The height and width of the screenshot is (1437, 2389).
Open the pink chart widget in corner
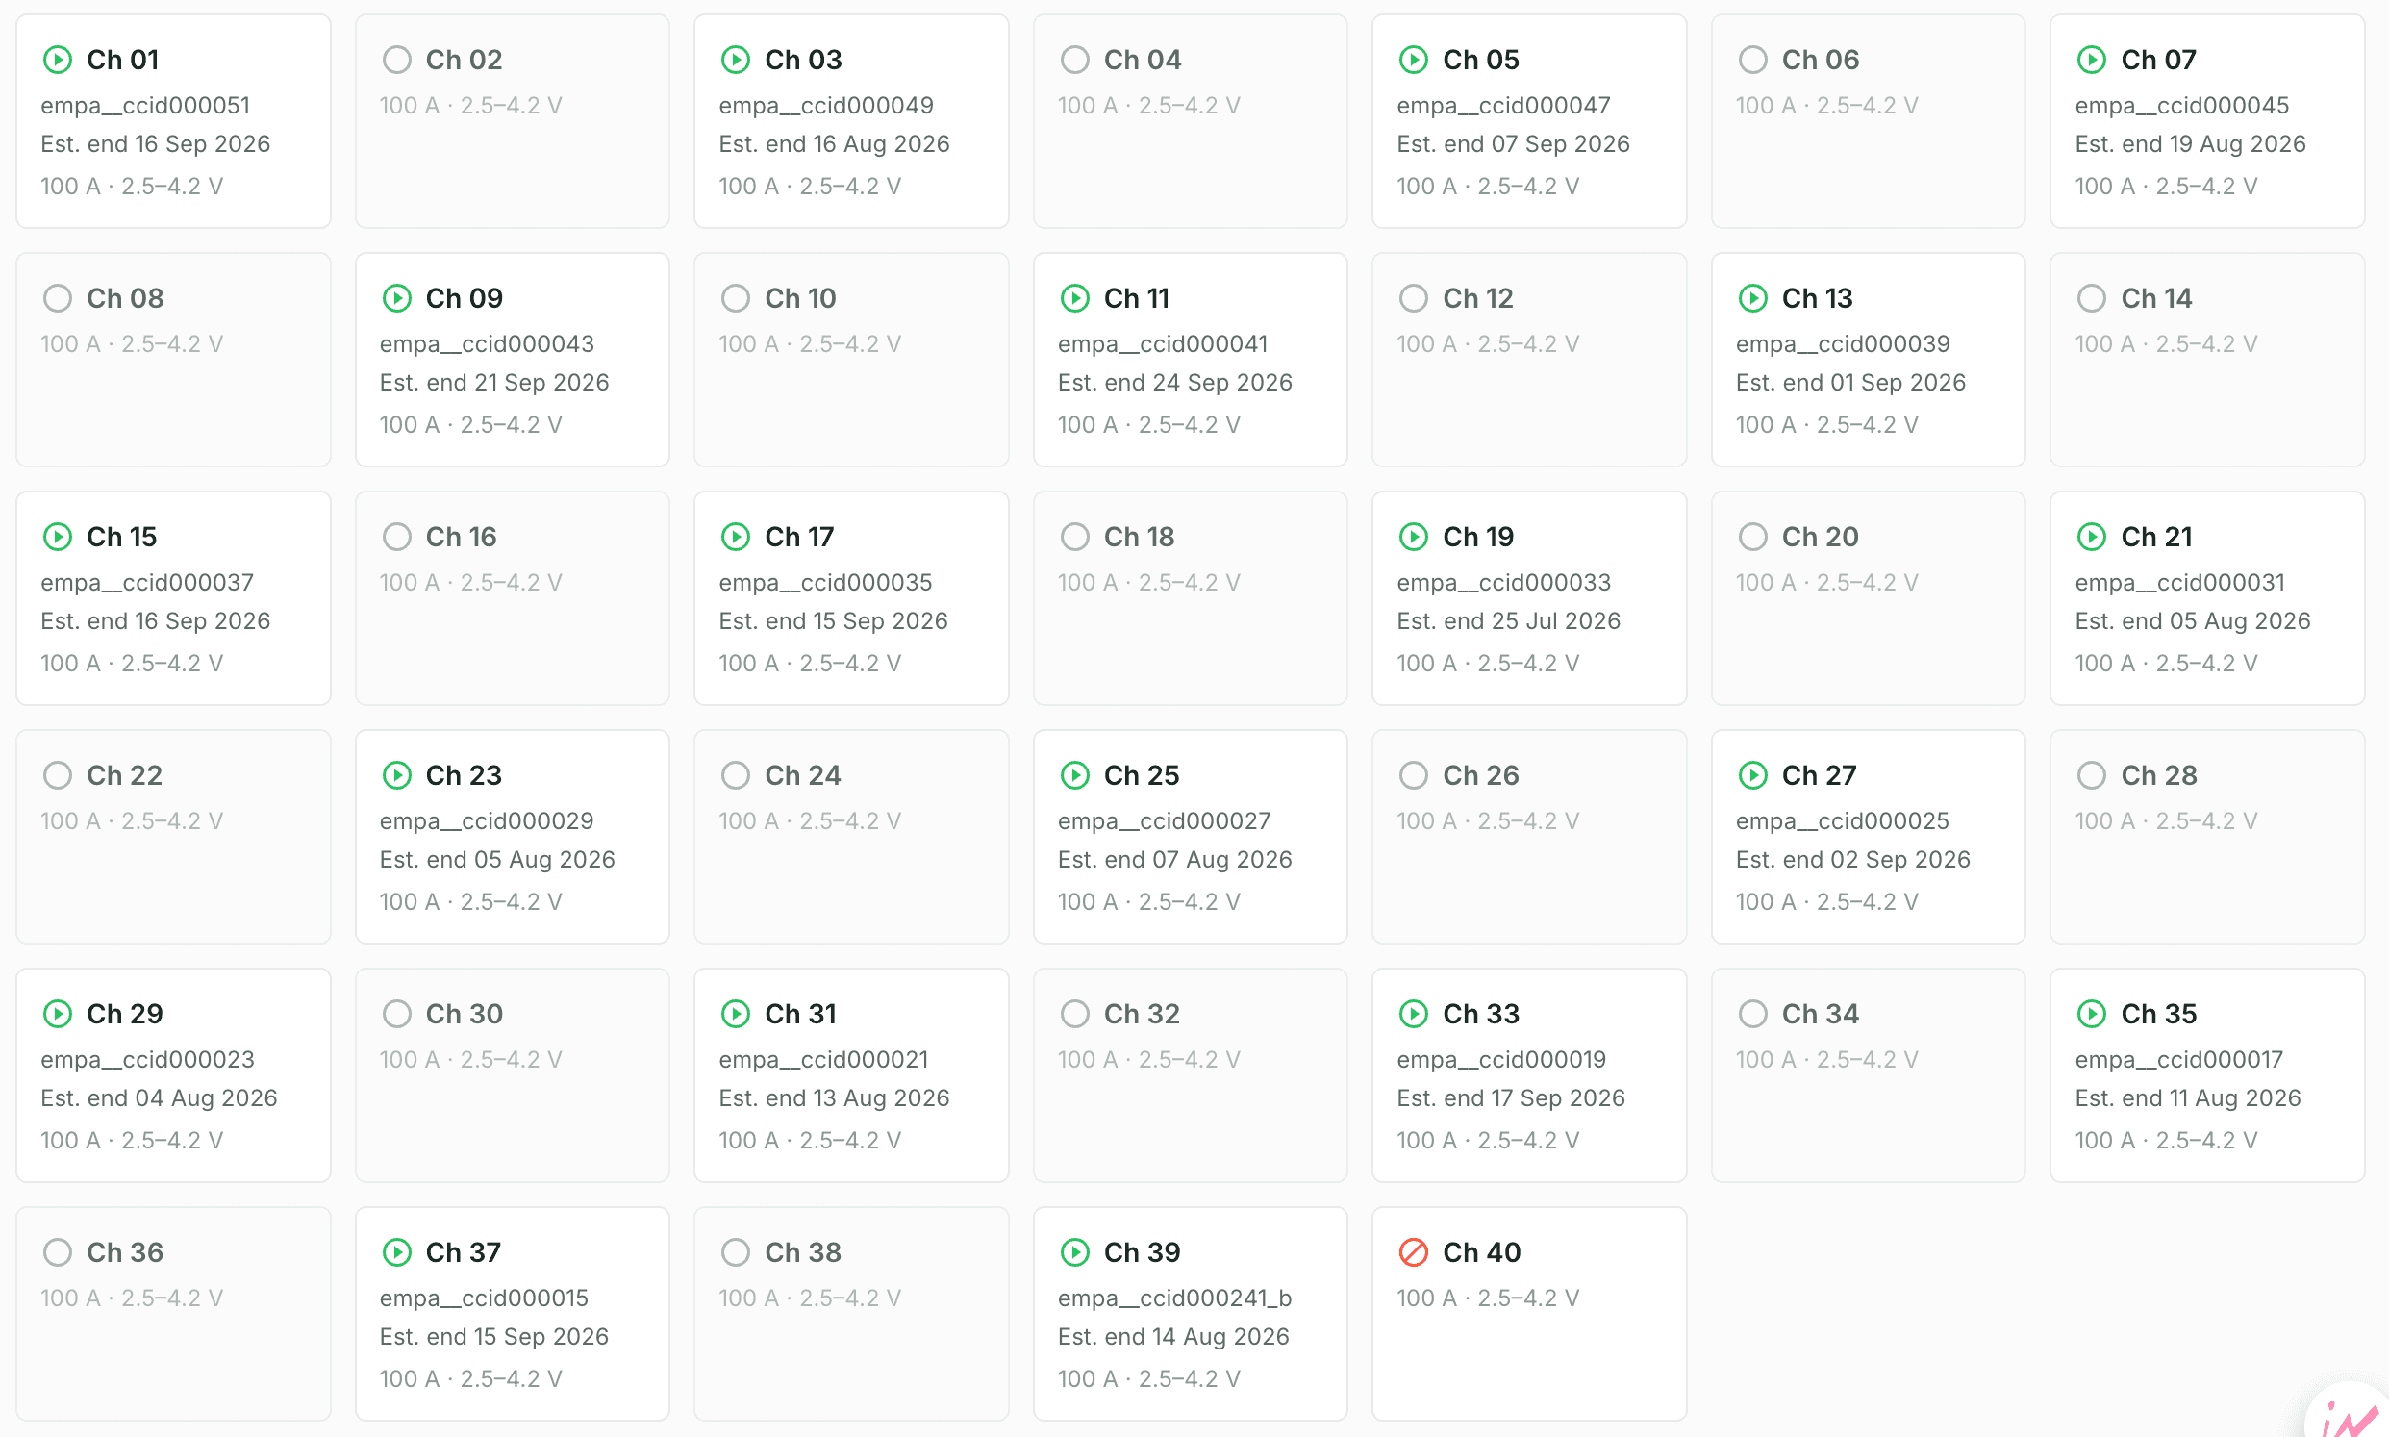point(2352,1412)
